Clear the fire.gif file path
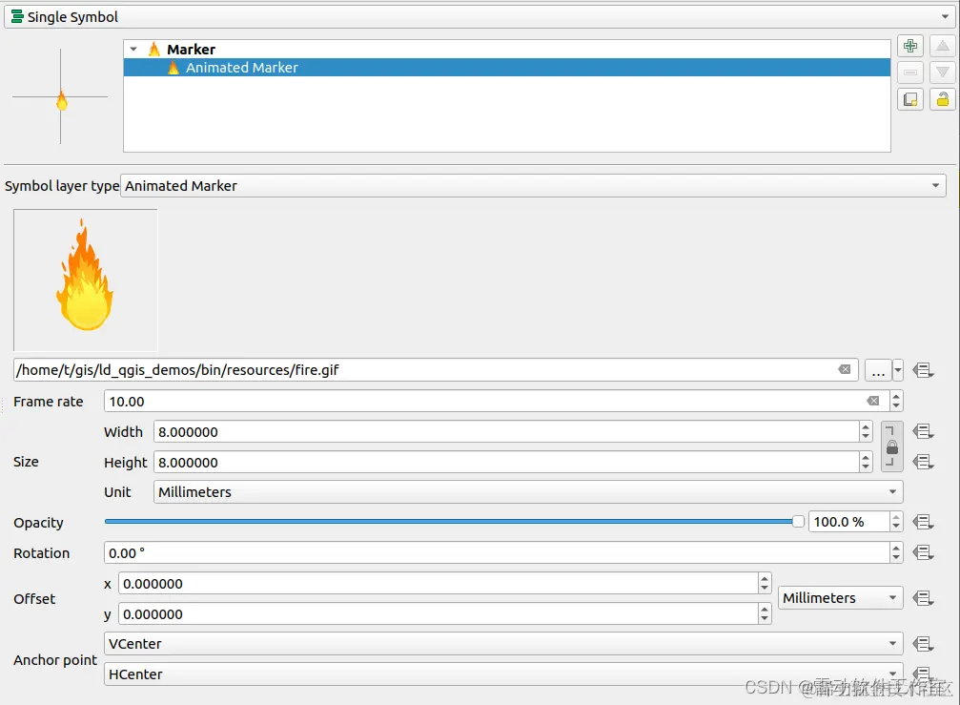The width and height of the screenshot is (960, 705). [845, 369]
